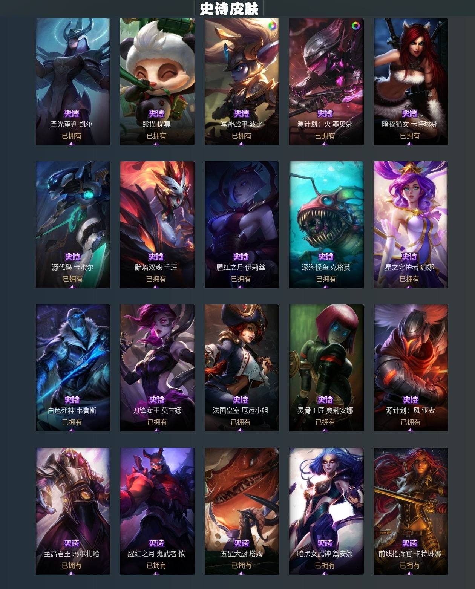Open the 腥红之月 伊莉丝 skin card

coord(242,225)
